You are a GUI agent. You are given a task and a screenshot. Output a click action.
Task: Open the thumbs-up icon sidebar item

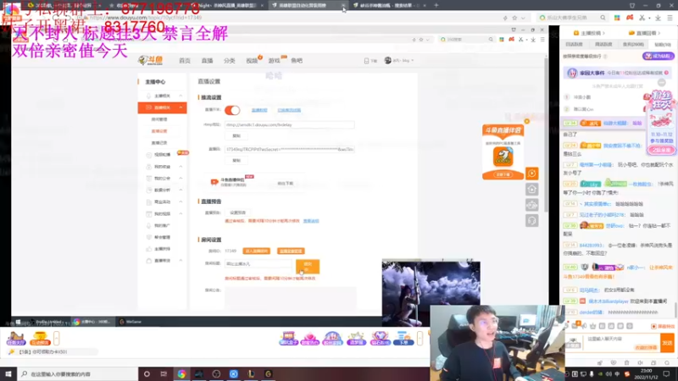click(x=162, y=249)
